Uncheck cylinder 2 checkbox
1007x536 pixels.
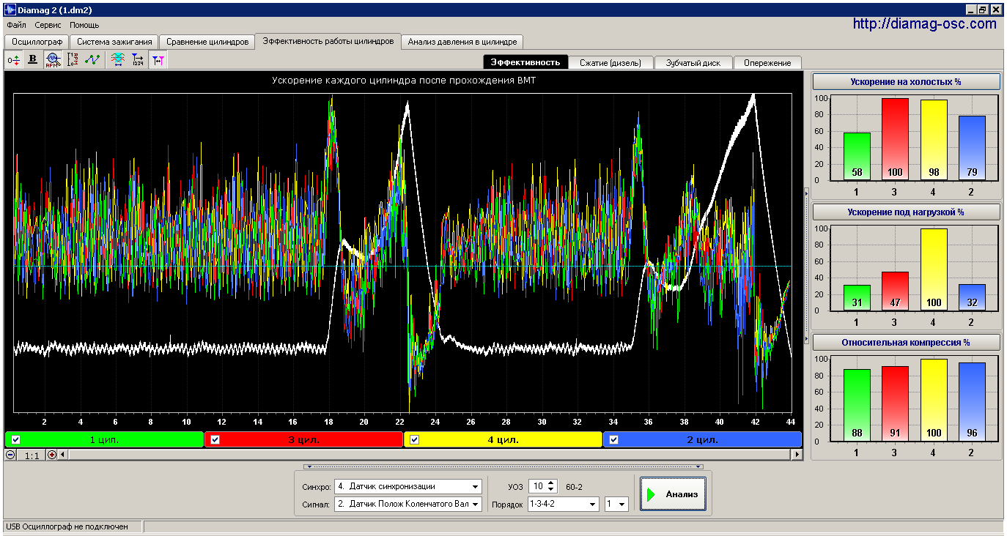[613, 439]
